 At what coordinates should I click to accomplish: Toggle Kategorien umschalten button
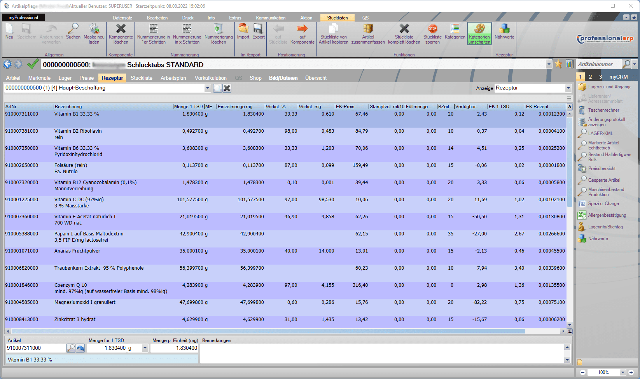tap(479, 33)
